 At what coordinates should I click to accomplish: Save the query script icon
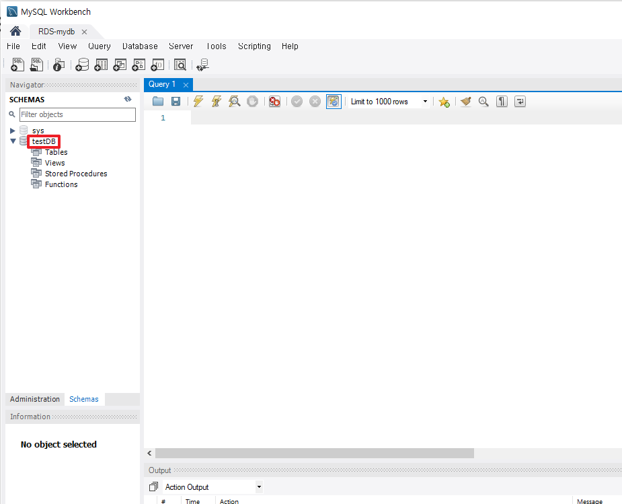coord(176,102)
